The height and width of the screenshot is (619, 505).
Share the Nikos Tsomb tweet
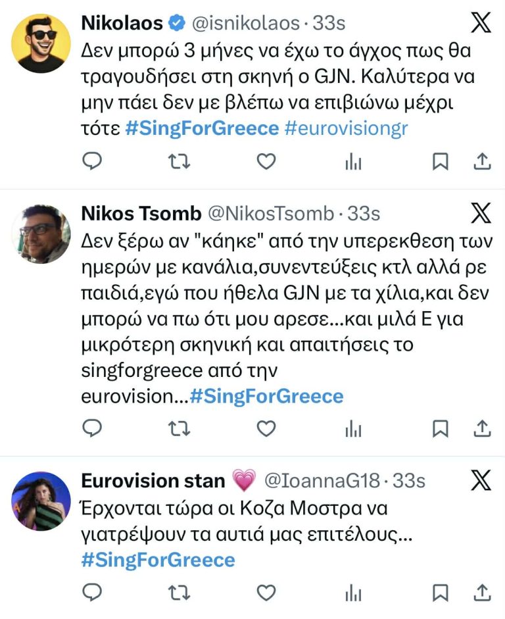482,429
